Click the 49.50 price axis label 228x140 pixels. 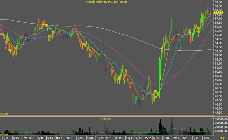218,80
